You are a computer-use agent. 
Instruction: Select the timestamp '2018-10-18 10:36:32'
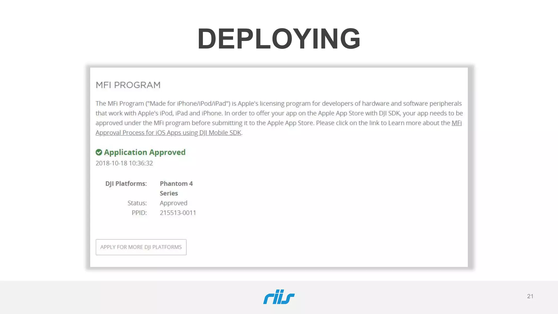(124, 163)
